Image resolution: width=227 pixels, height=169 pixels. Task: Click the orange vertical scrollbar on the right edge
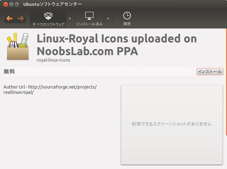click(226, 82)
